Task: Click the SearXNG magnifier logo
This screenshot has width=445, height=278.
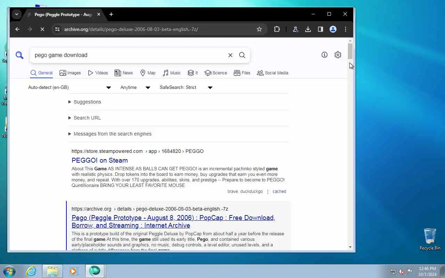Action: point(19,55)
